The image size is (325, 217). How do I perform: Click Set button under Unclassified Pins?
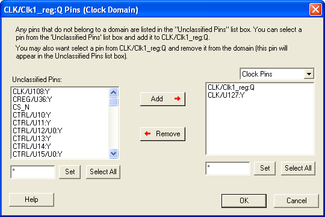coord(70,172)
